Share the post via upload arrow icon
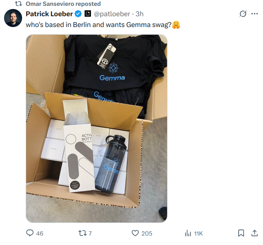This screenshot has height=245, width=263. [x=254, y=233]
